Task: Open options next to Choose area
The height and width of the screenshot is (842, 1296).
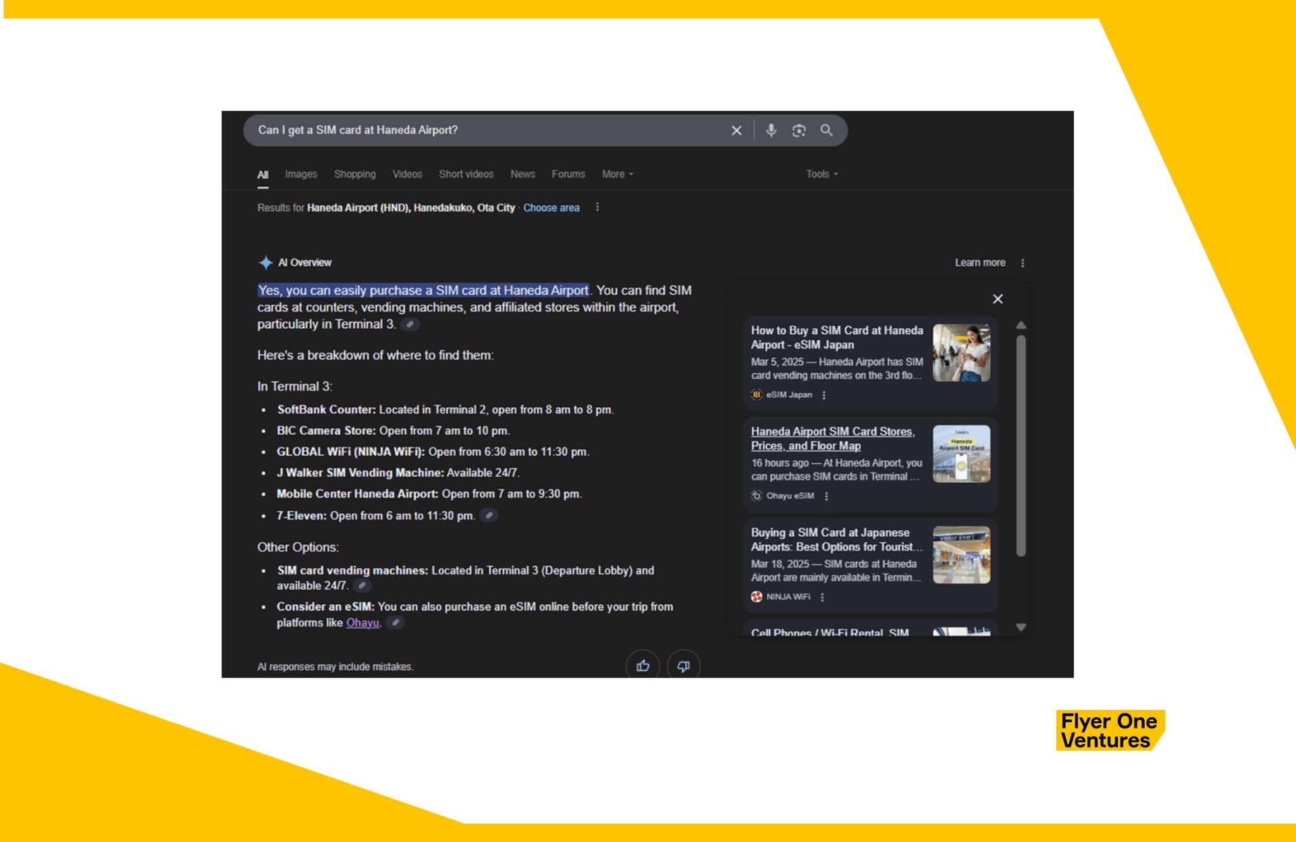Action: point(597,207)
